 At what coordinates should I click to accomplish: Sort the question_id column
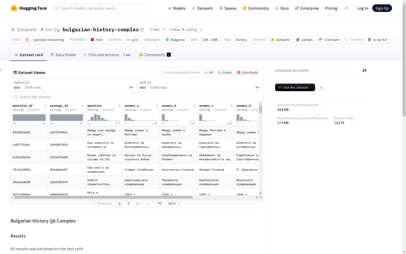45,106
